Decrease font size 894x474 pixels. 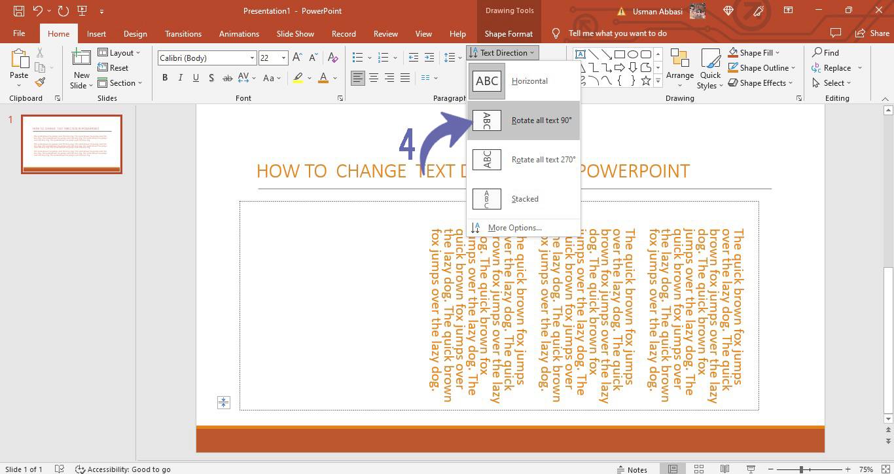[x=312, y=58]
